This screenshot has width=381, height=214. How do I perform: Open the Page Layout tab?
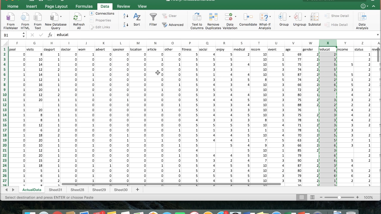56,6
